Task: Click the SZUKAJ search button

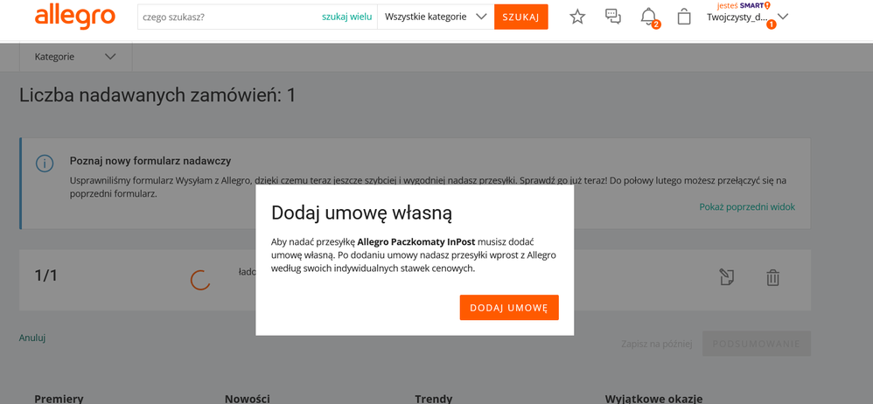Action: [520, 17]
